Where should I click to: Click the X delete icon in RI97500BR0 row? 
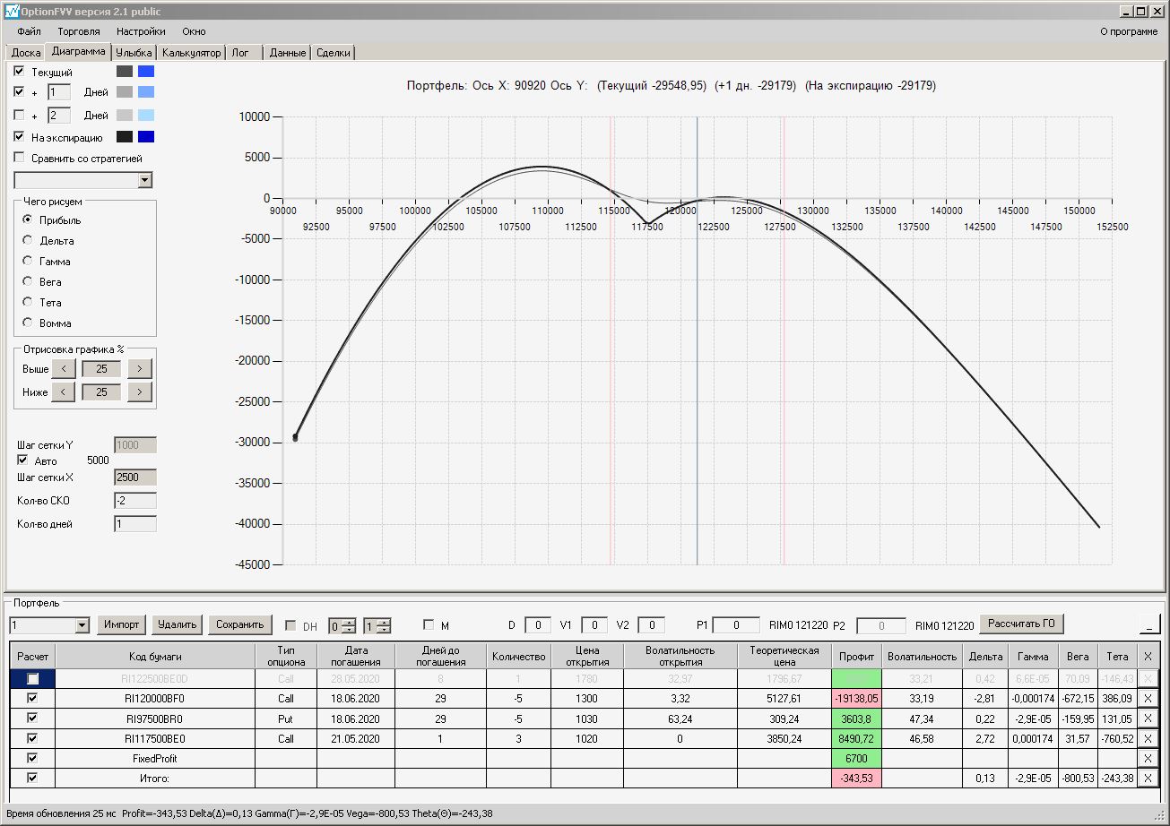(1148, 718)
